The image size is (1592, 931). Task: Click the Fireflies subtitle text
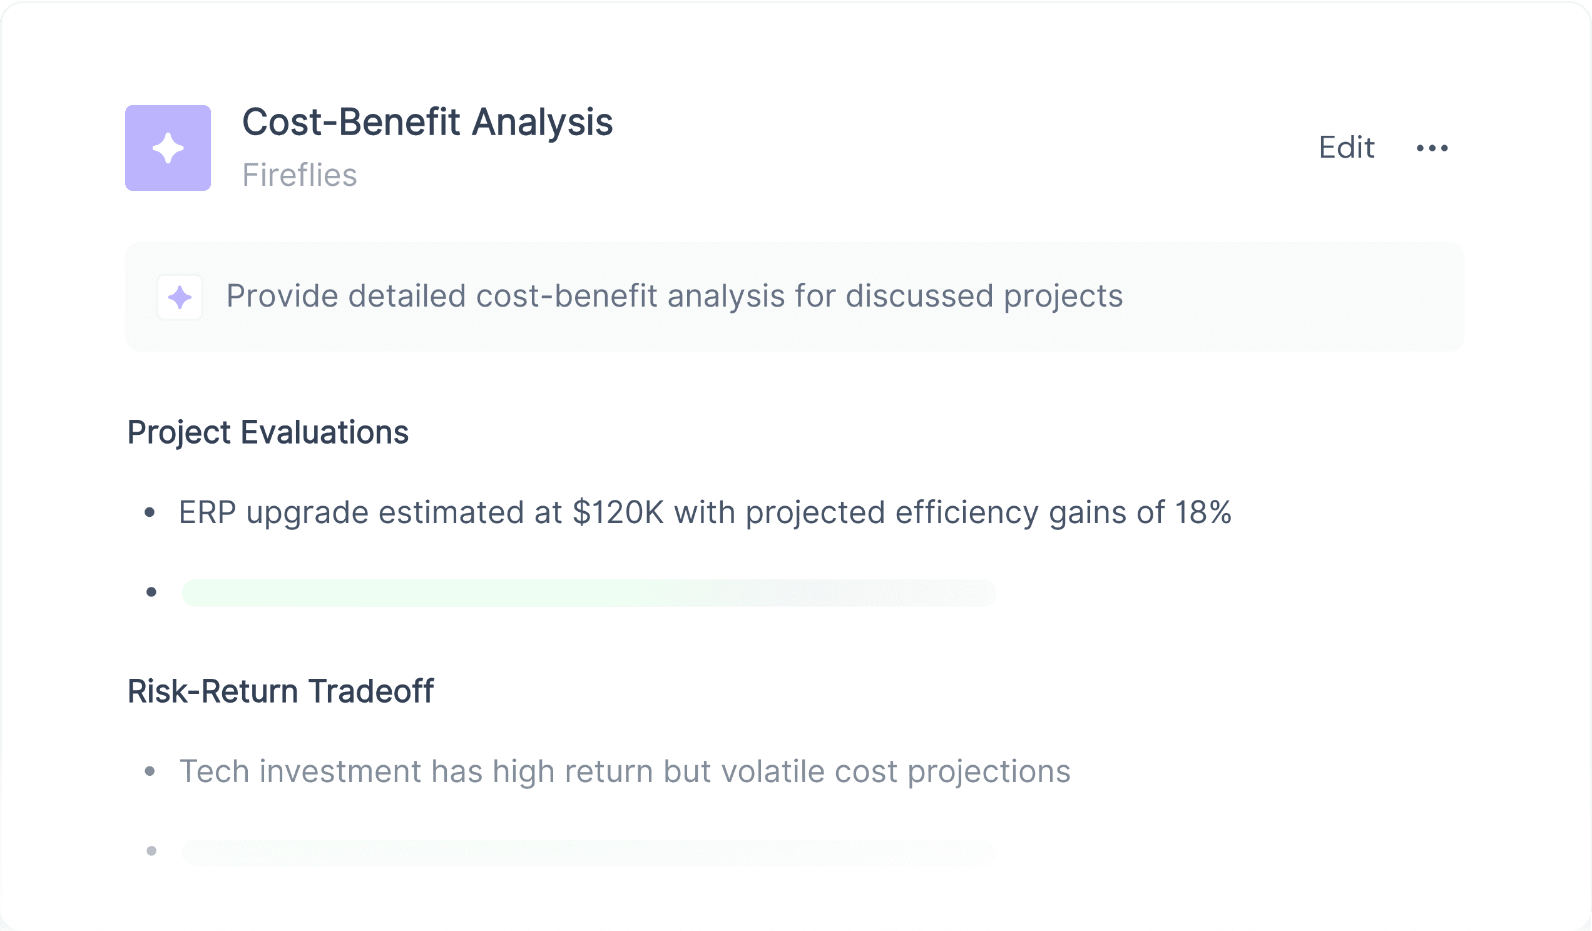click(x=300, y=175)
